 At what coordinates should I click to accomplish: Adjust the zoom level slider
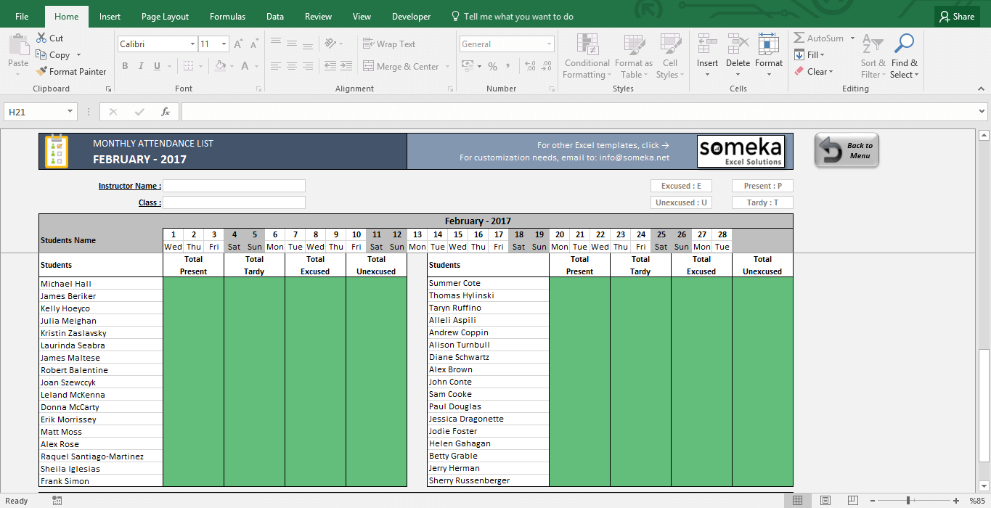[x=908, y=501]
